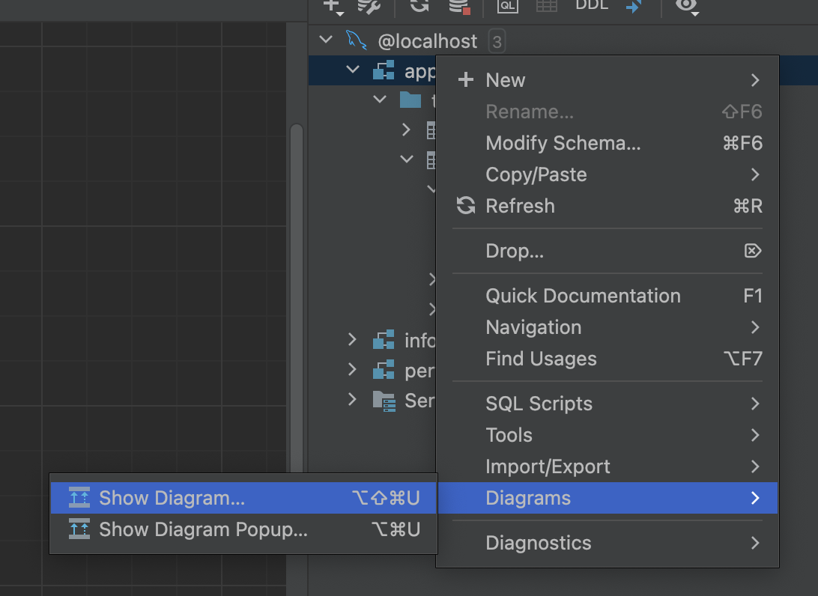The height and width of the screenshot is (596, 818).
Task: Click the icon beside Show Diagram Popup...
Action: [x=79, y=529]
